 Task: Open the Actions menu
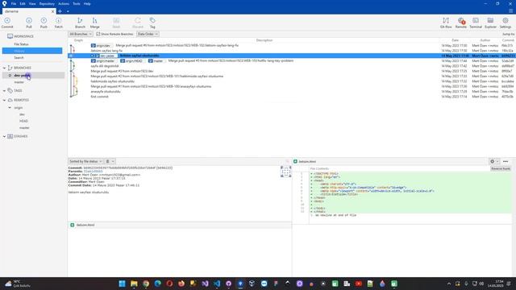click(64, 3)
